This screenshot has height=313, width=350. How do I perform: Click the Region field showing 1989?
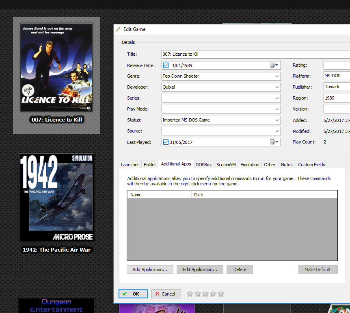click(337, 98)
